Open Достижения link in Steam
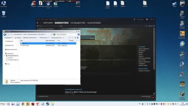This screenshot has width=188, height=106. coord(142,51)
